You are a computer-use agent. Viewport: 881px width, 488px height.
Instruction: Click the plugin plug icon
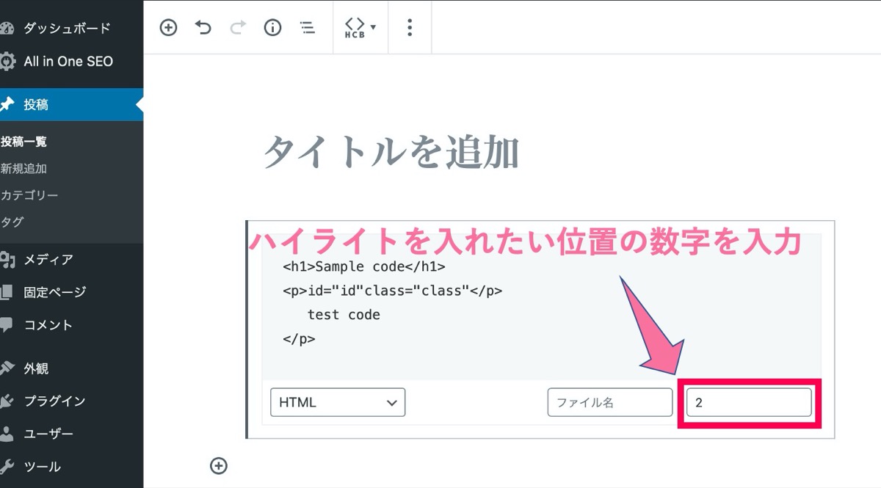(x=7, y=401)
